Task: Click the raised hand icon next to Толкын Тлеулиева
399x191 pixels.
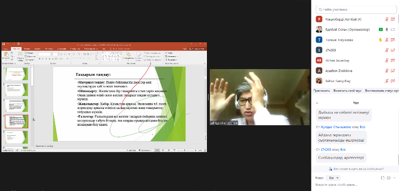Action: (x=381, y=40)
